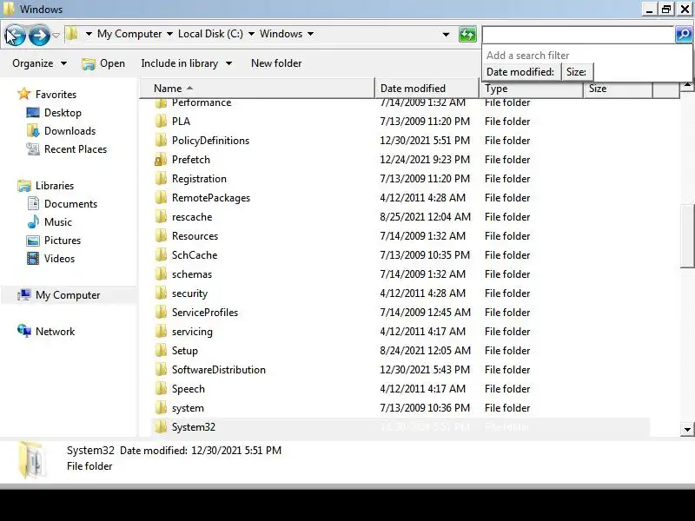Expand dropdown arrow after Local Disk (C:)
The image size is (695, 521).
[x=251, y=34]
